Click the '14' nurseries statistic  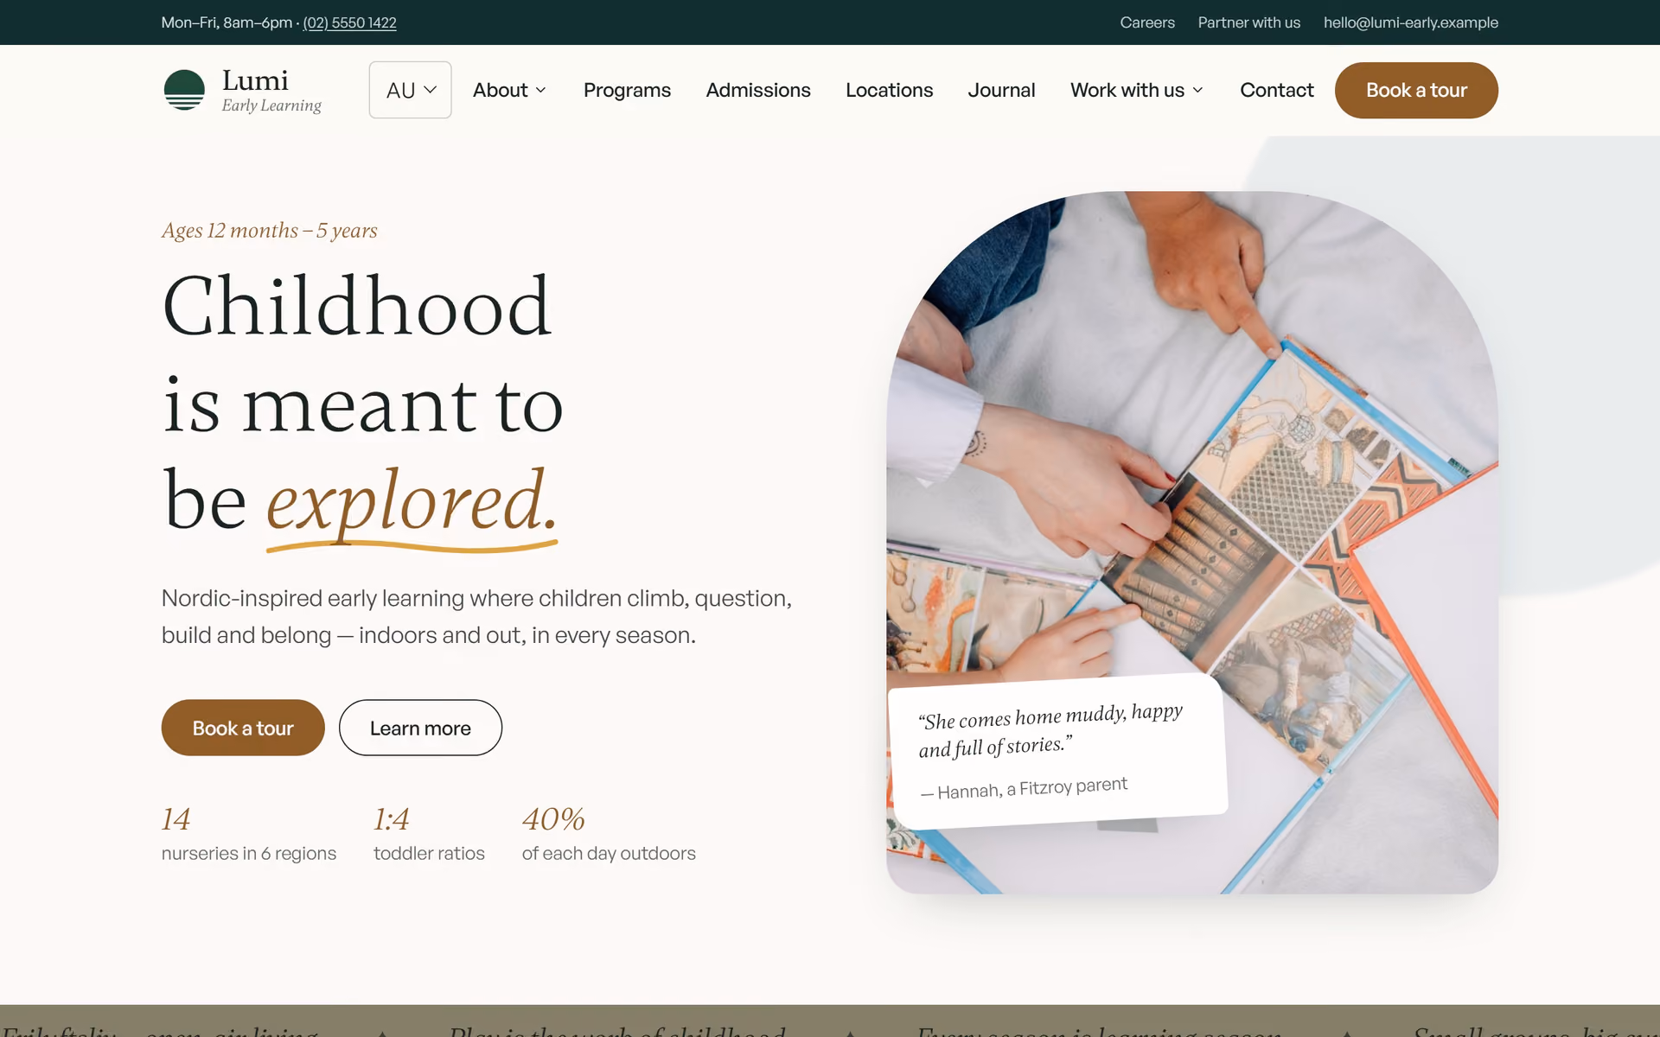click(x=176, y=818)
